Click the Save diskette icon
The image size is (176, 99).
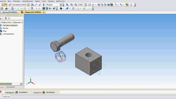2,9
